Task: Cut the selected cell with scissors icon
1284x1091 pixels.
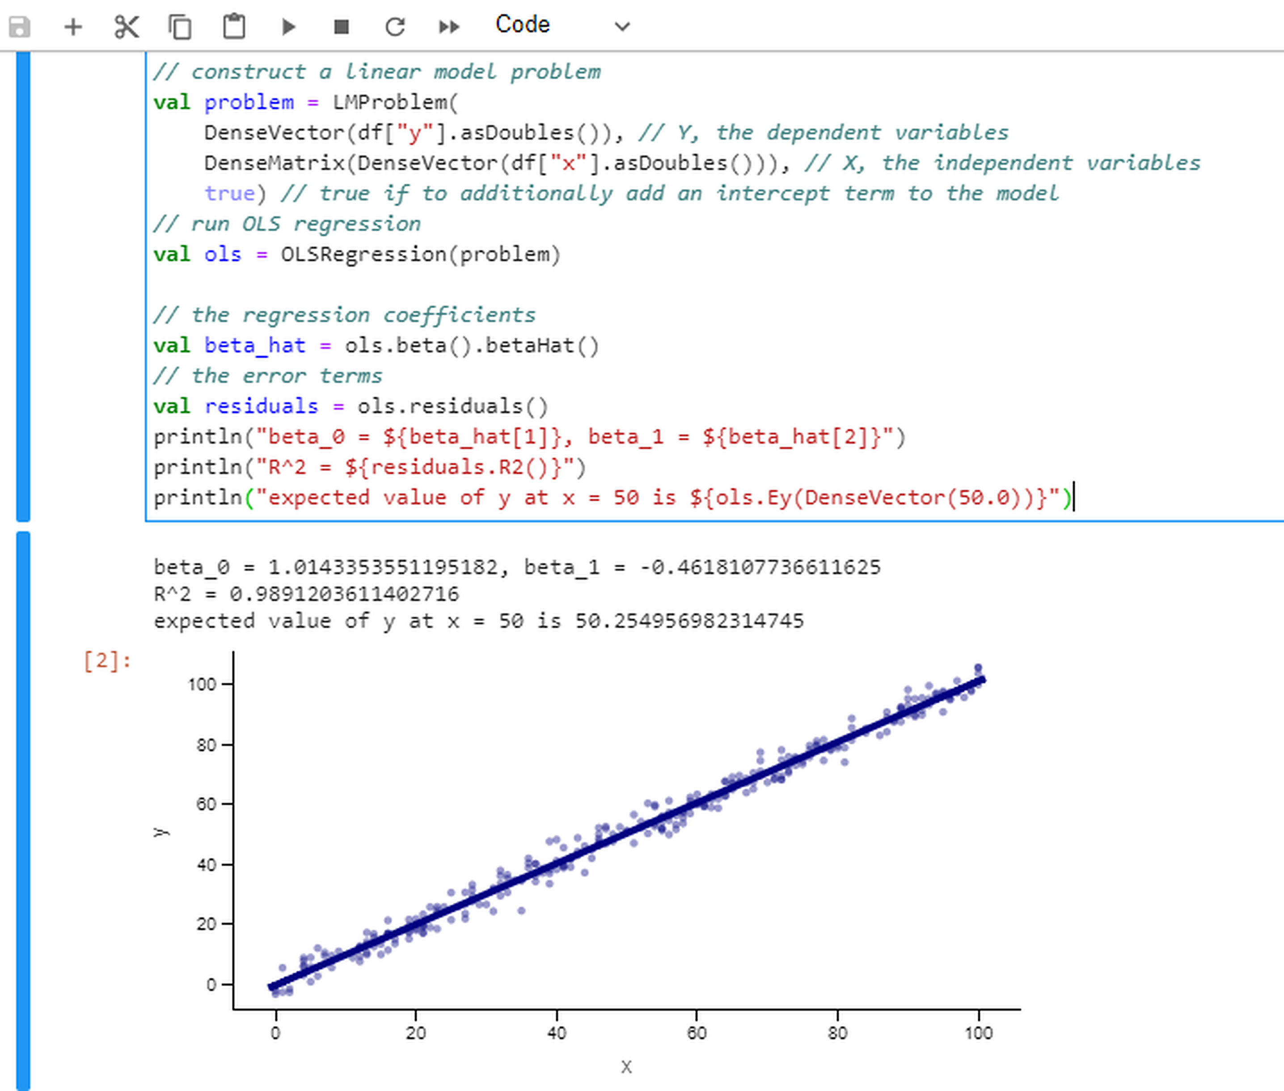Action: tap(127, 26)
